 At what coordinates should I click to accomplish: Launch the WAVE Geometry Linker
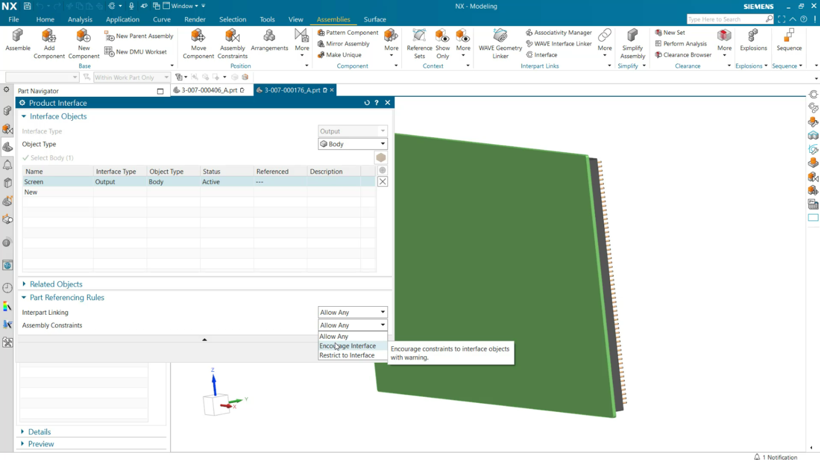click(x=499, y=43)
